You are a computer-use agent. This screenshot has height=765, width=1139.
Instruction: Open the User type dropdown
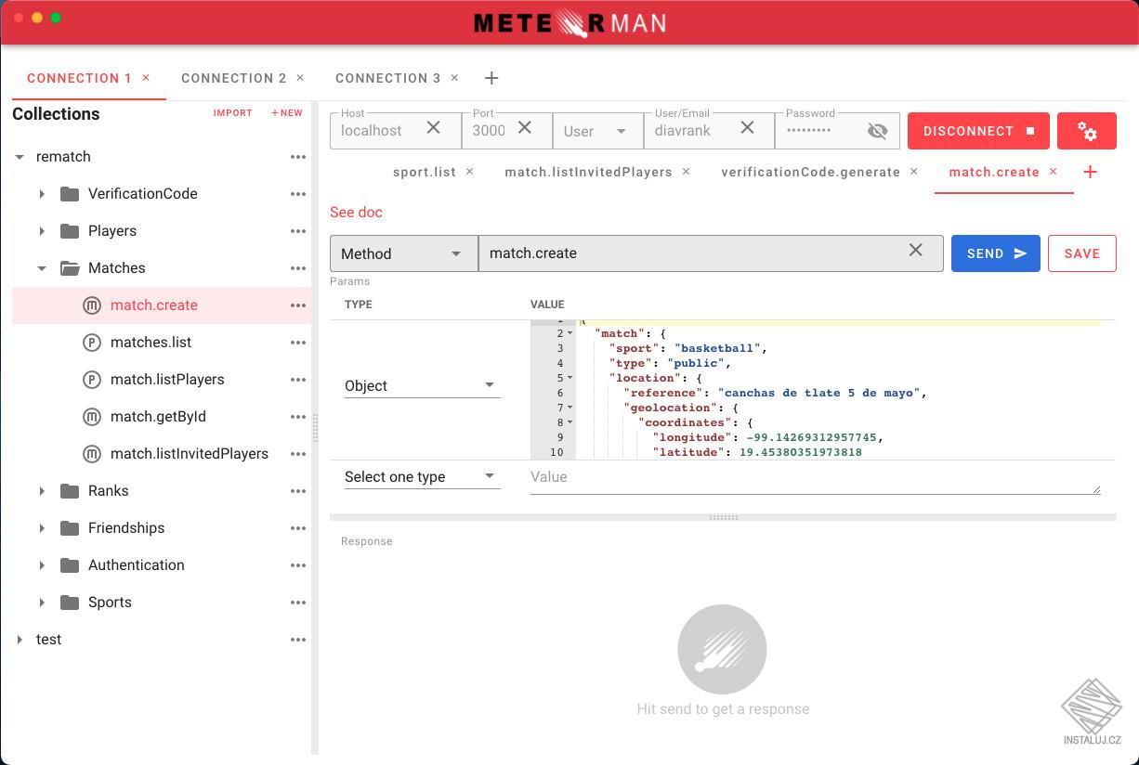coord(597,131)
